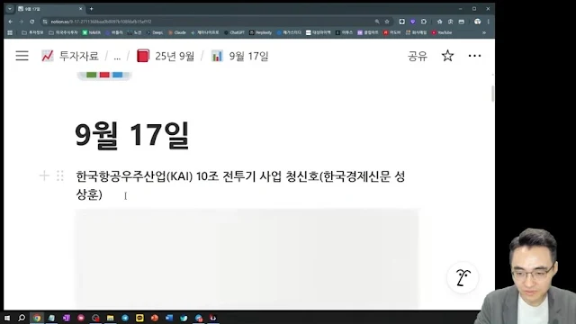The width and height of the screenshot is (576, 324).
Task: Open the Chrome profile avatar
Action: pyautogui.click(x=477, y=22)
